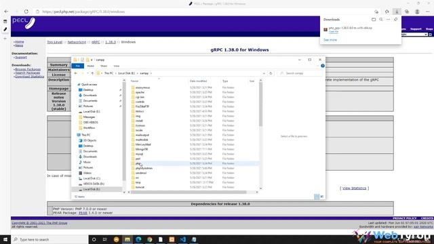Pin the Downloads popup
The image size is (434, 244).
click(x=395, y=20)
